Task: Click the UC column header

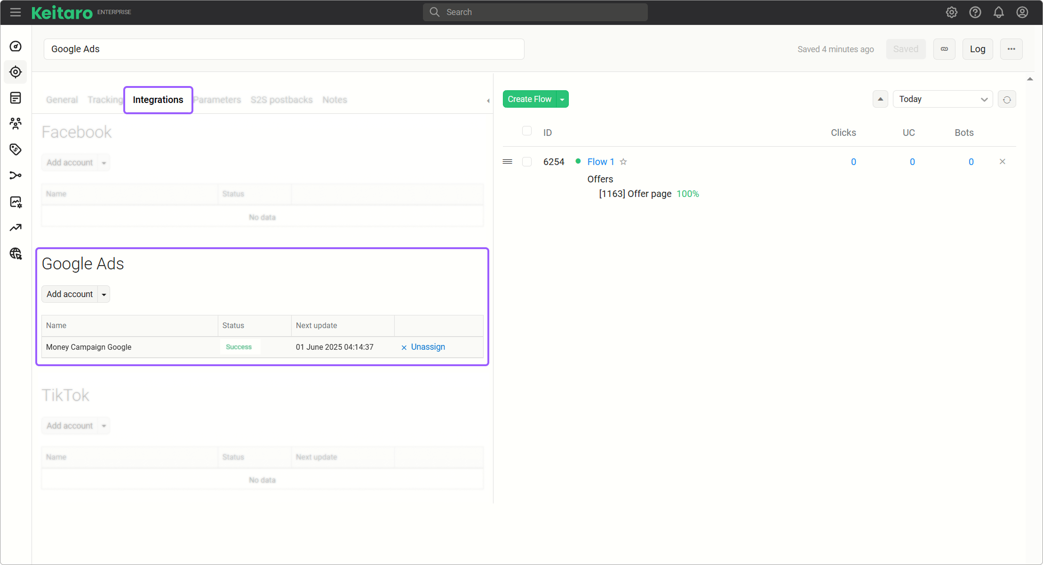Action: coord(909,133)
